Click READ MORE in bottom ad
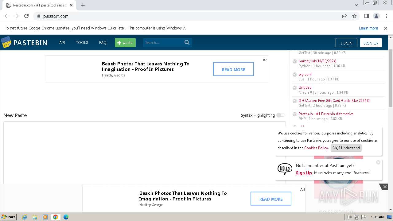 pyautogui.click(x=271, y=199)
